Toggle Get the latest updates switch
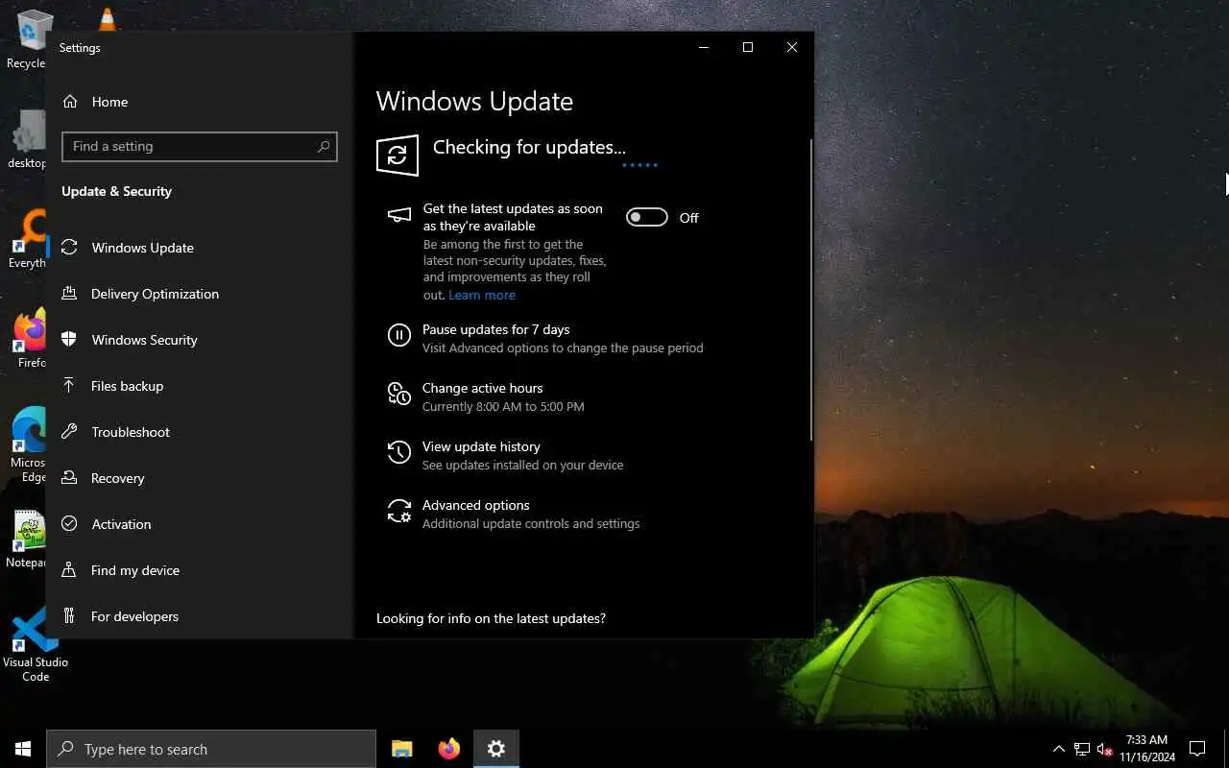 click(x=647, y=218)
